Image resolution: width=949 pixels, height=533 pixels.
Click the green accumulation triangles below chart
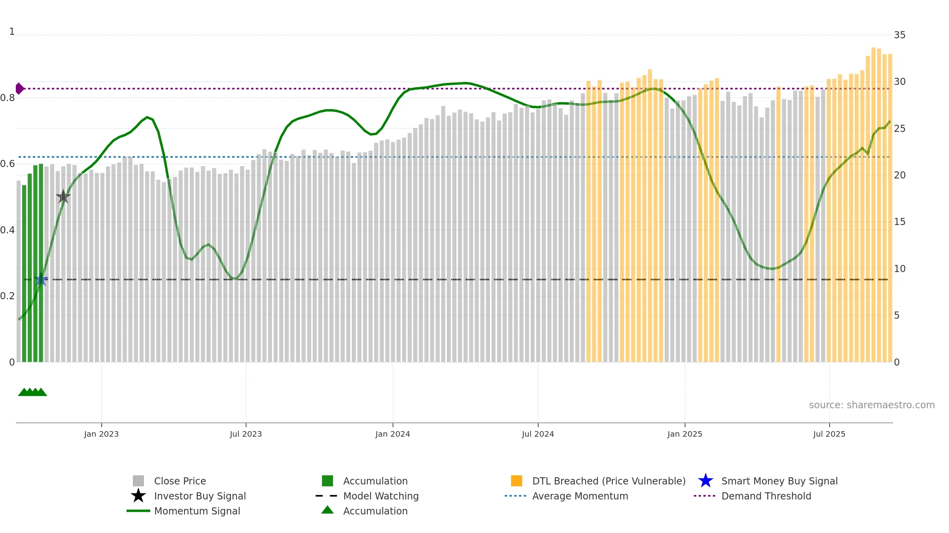tap(32, 392)
